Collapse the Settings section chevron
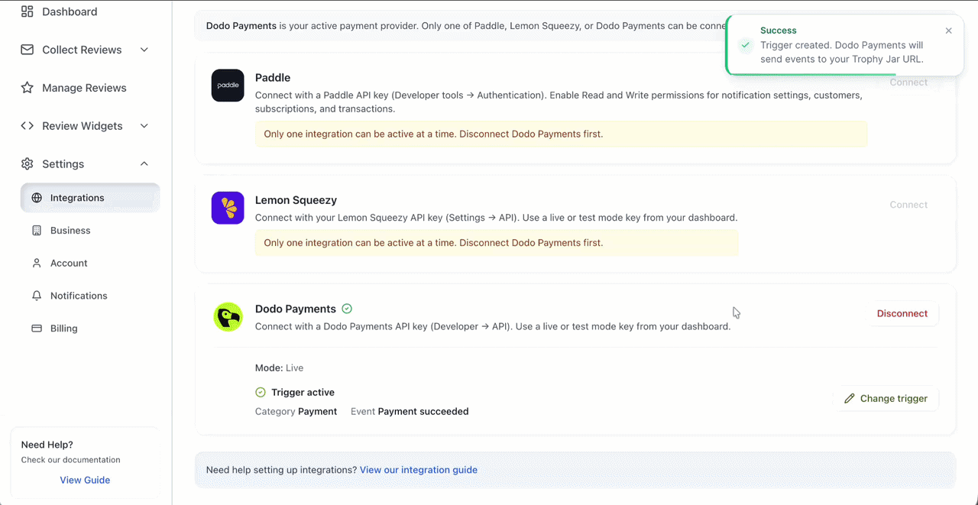978x505 pixels. tap(144, 164)
